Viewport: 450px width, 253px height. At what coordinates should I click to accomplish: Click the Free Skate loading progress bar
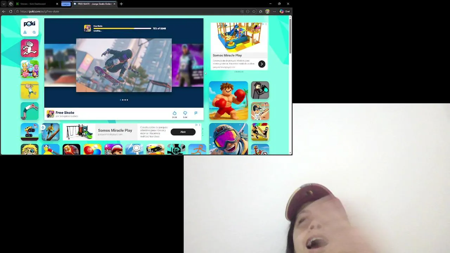[x=122, y=28]
